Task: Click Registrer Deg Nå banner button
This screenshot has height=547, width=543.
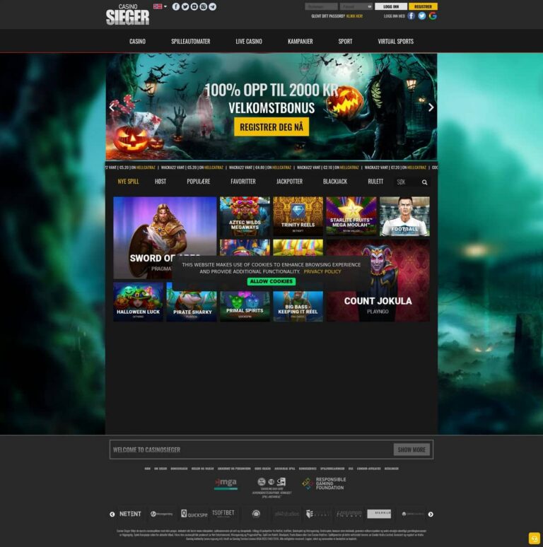Action: (x=271, y=127)
